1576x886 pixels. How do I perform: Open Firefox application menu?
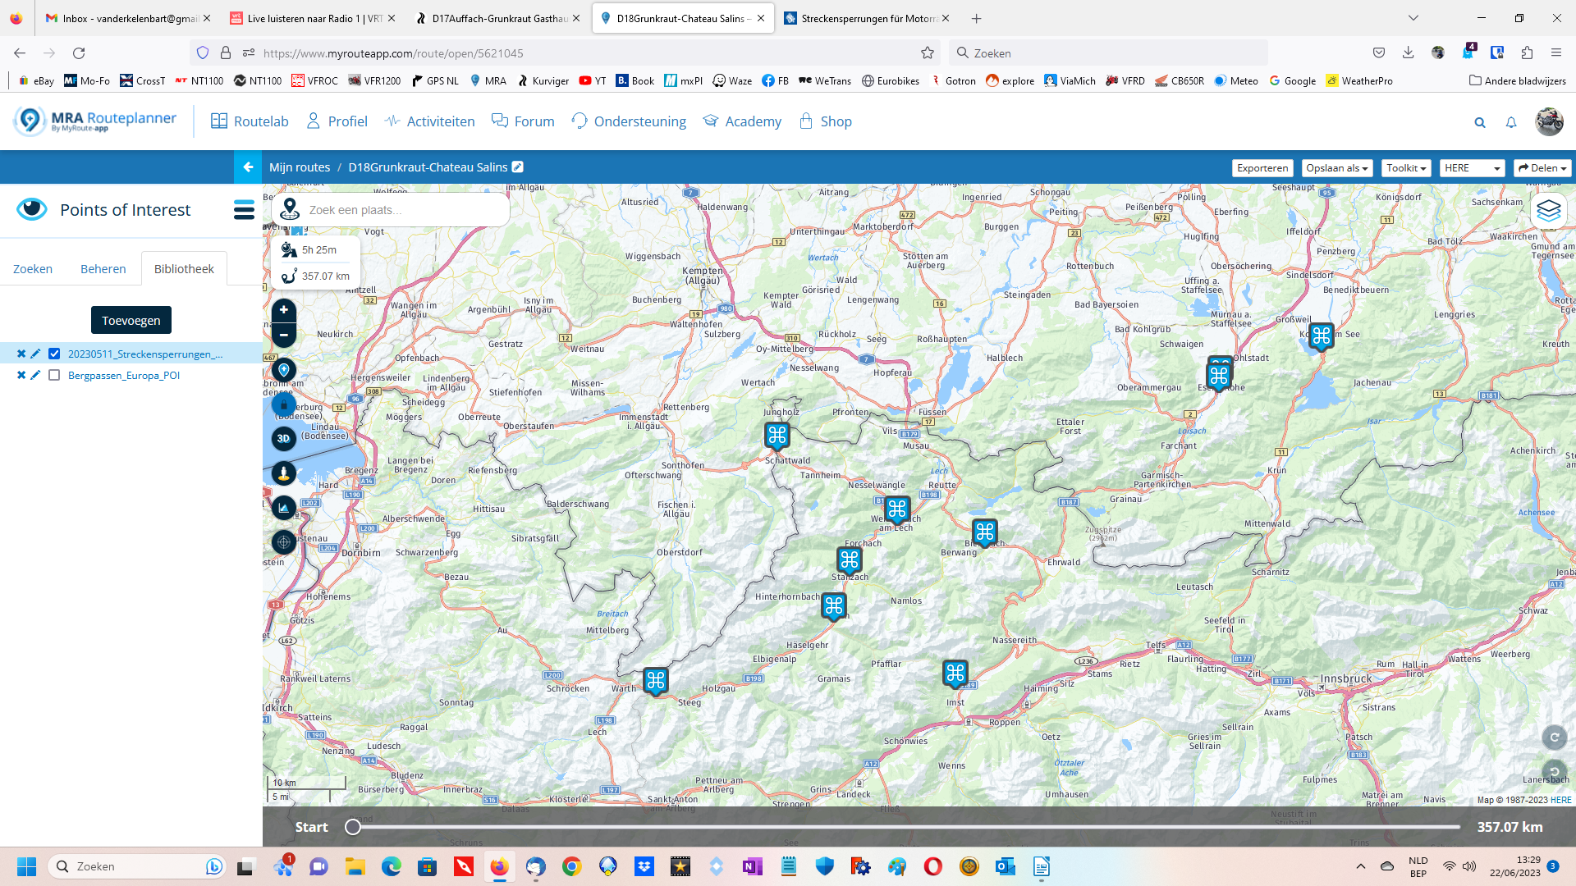pyautogui.click(x=1556, y=53)
